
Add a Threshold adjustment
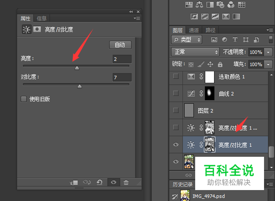coord(215,17)
